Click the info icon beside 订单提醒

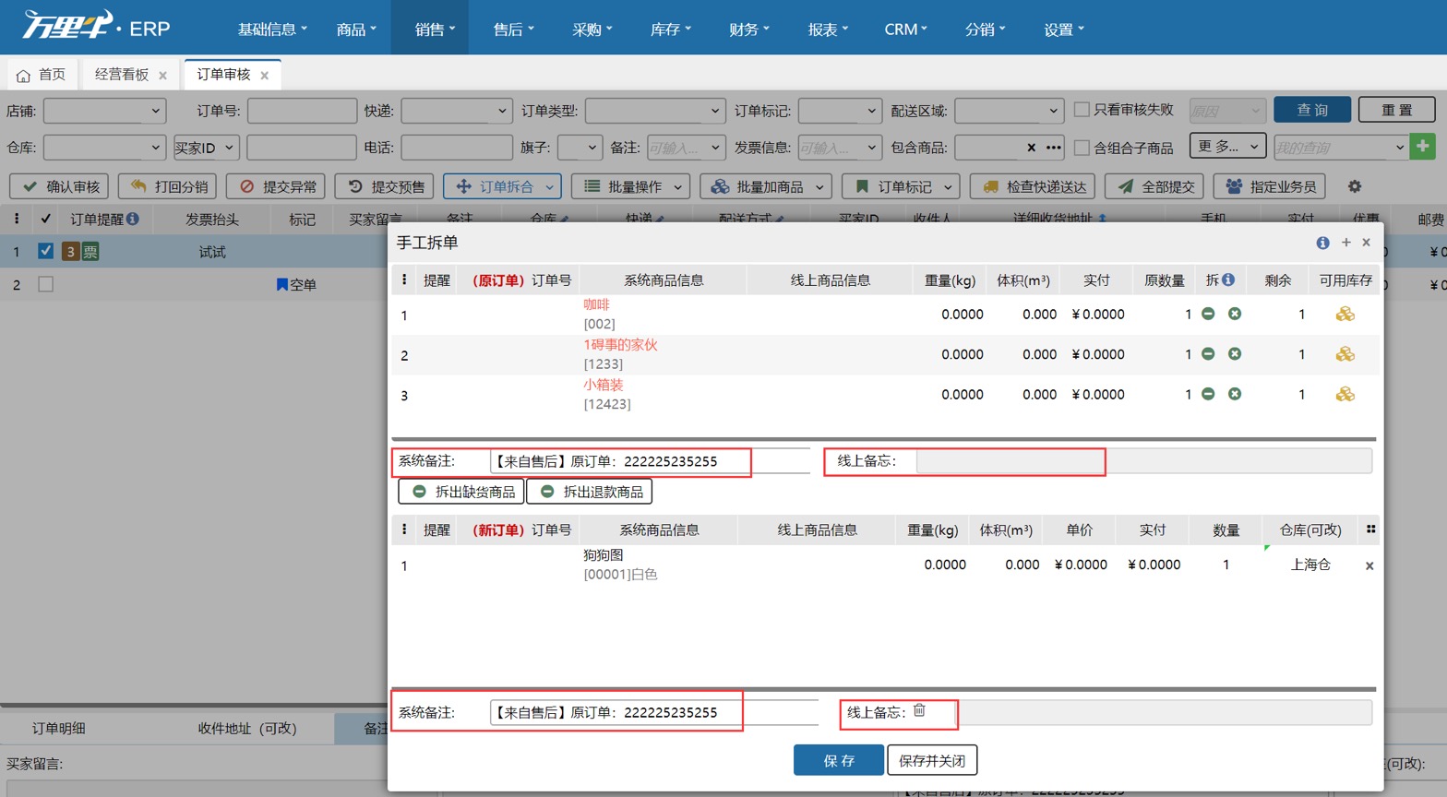[x=133, y=219]
